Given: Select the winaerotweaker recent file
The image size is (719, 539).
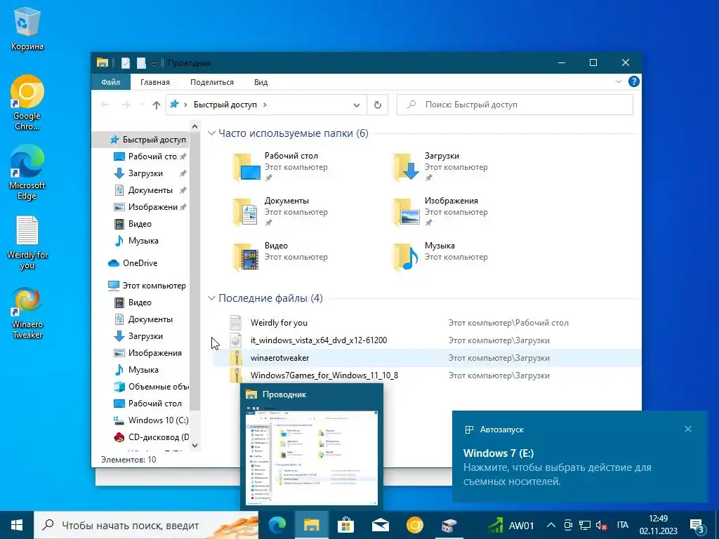Looking at the screenshot, I should 427,357.
